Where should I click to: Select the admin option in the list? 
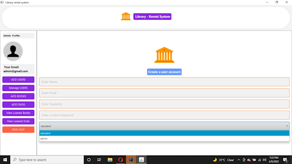click(x=164, y=139)
